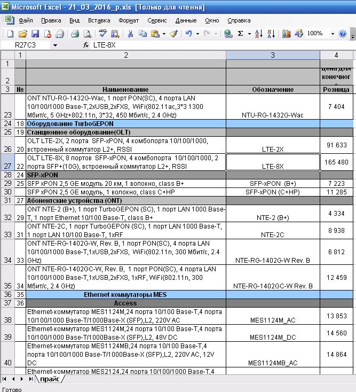Paste from clipboard icon
Viewport: 356px width, 392px height.
(155, 34)
